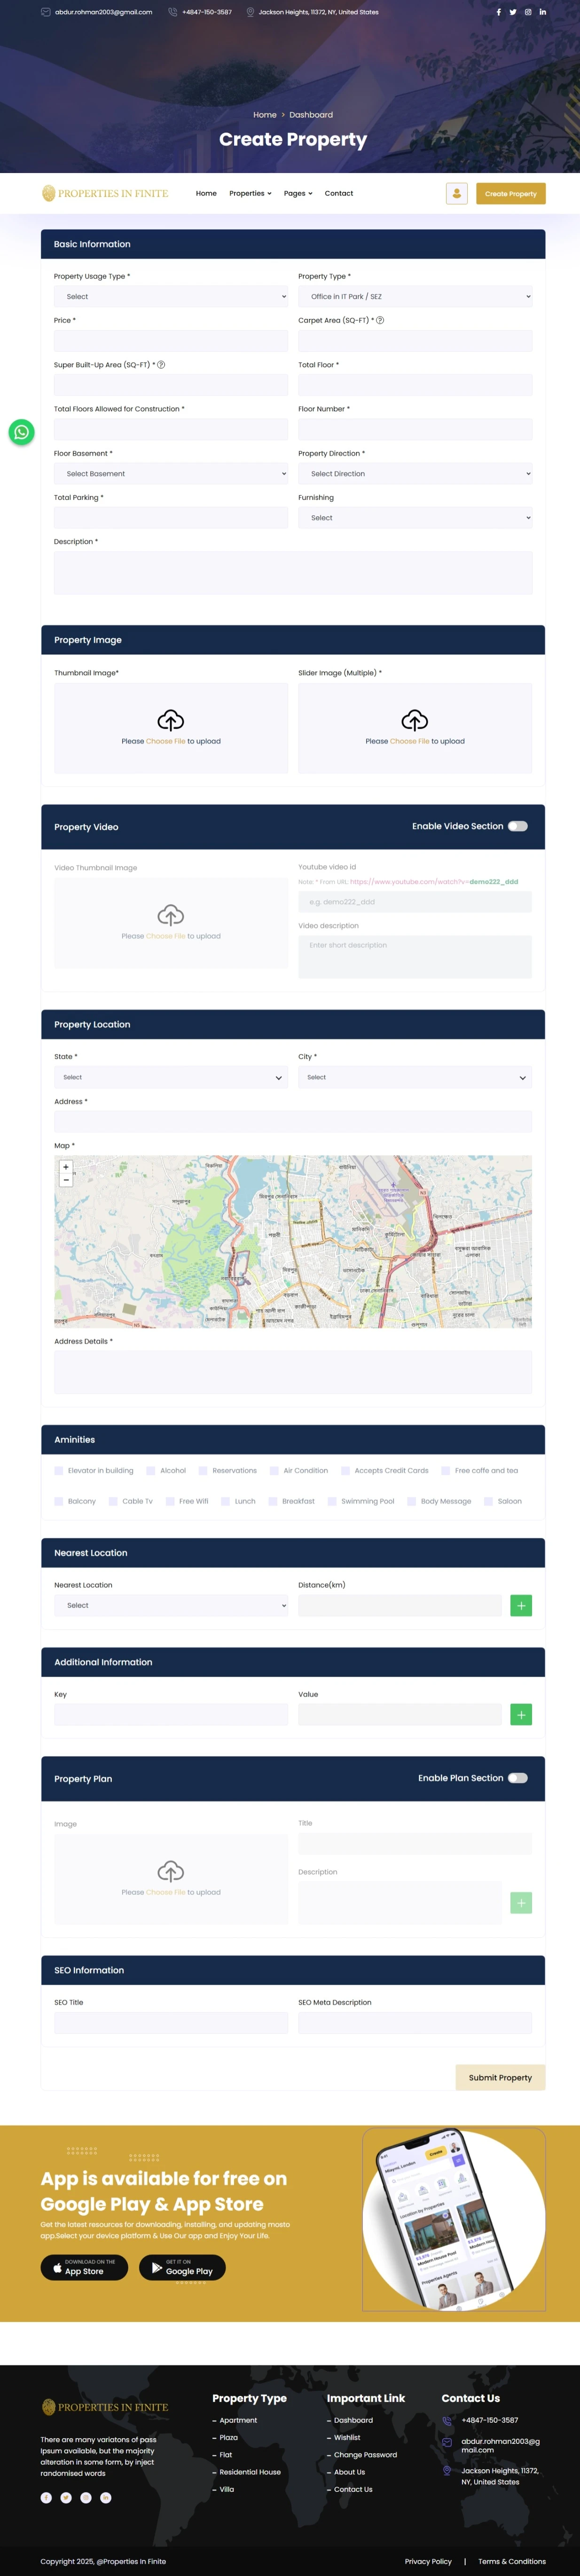580x2576 pixels.
Task: Open the Nearest Location select dropdown
Action: [171, 1605]
